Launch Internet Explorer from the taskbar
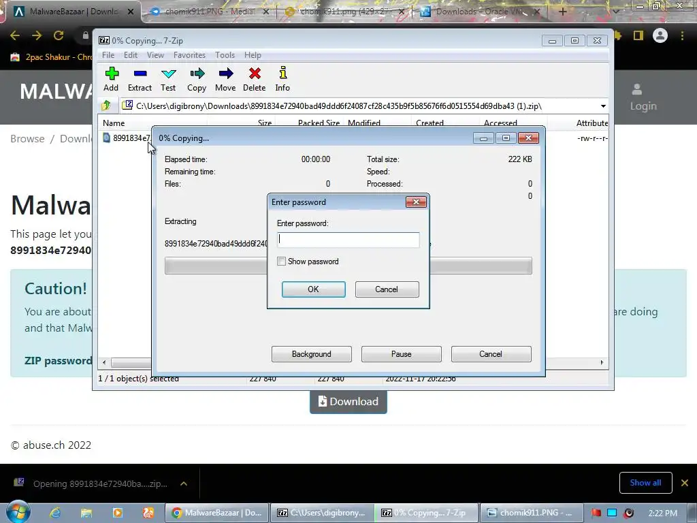The width and height of the screenshot is (697, 523). [55, 513]
